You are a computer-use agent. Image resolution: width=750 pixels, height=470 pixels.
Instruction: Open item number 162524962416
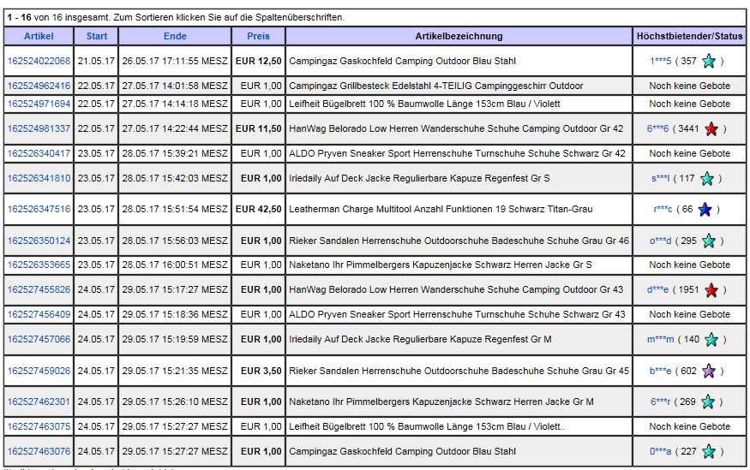pyautogui.click(x=39, y=86)
